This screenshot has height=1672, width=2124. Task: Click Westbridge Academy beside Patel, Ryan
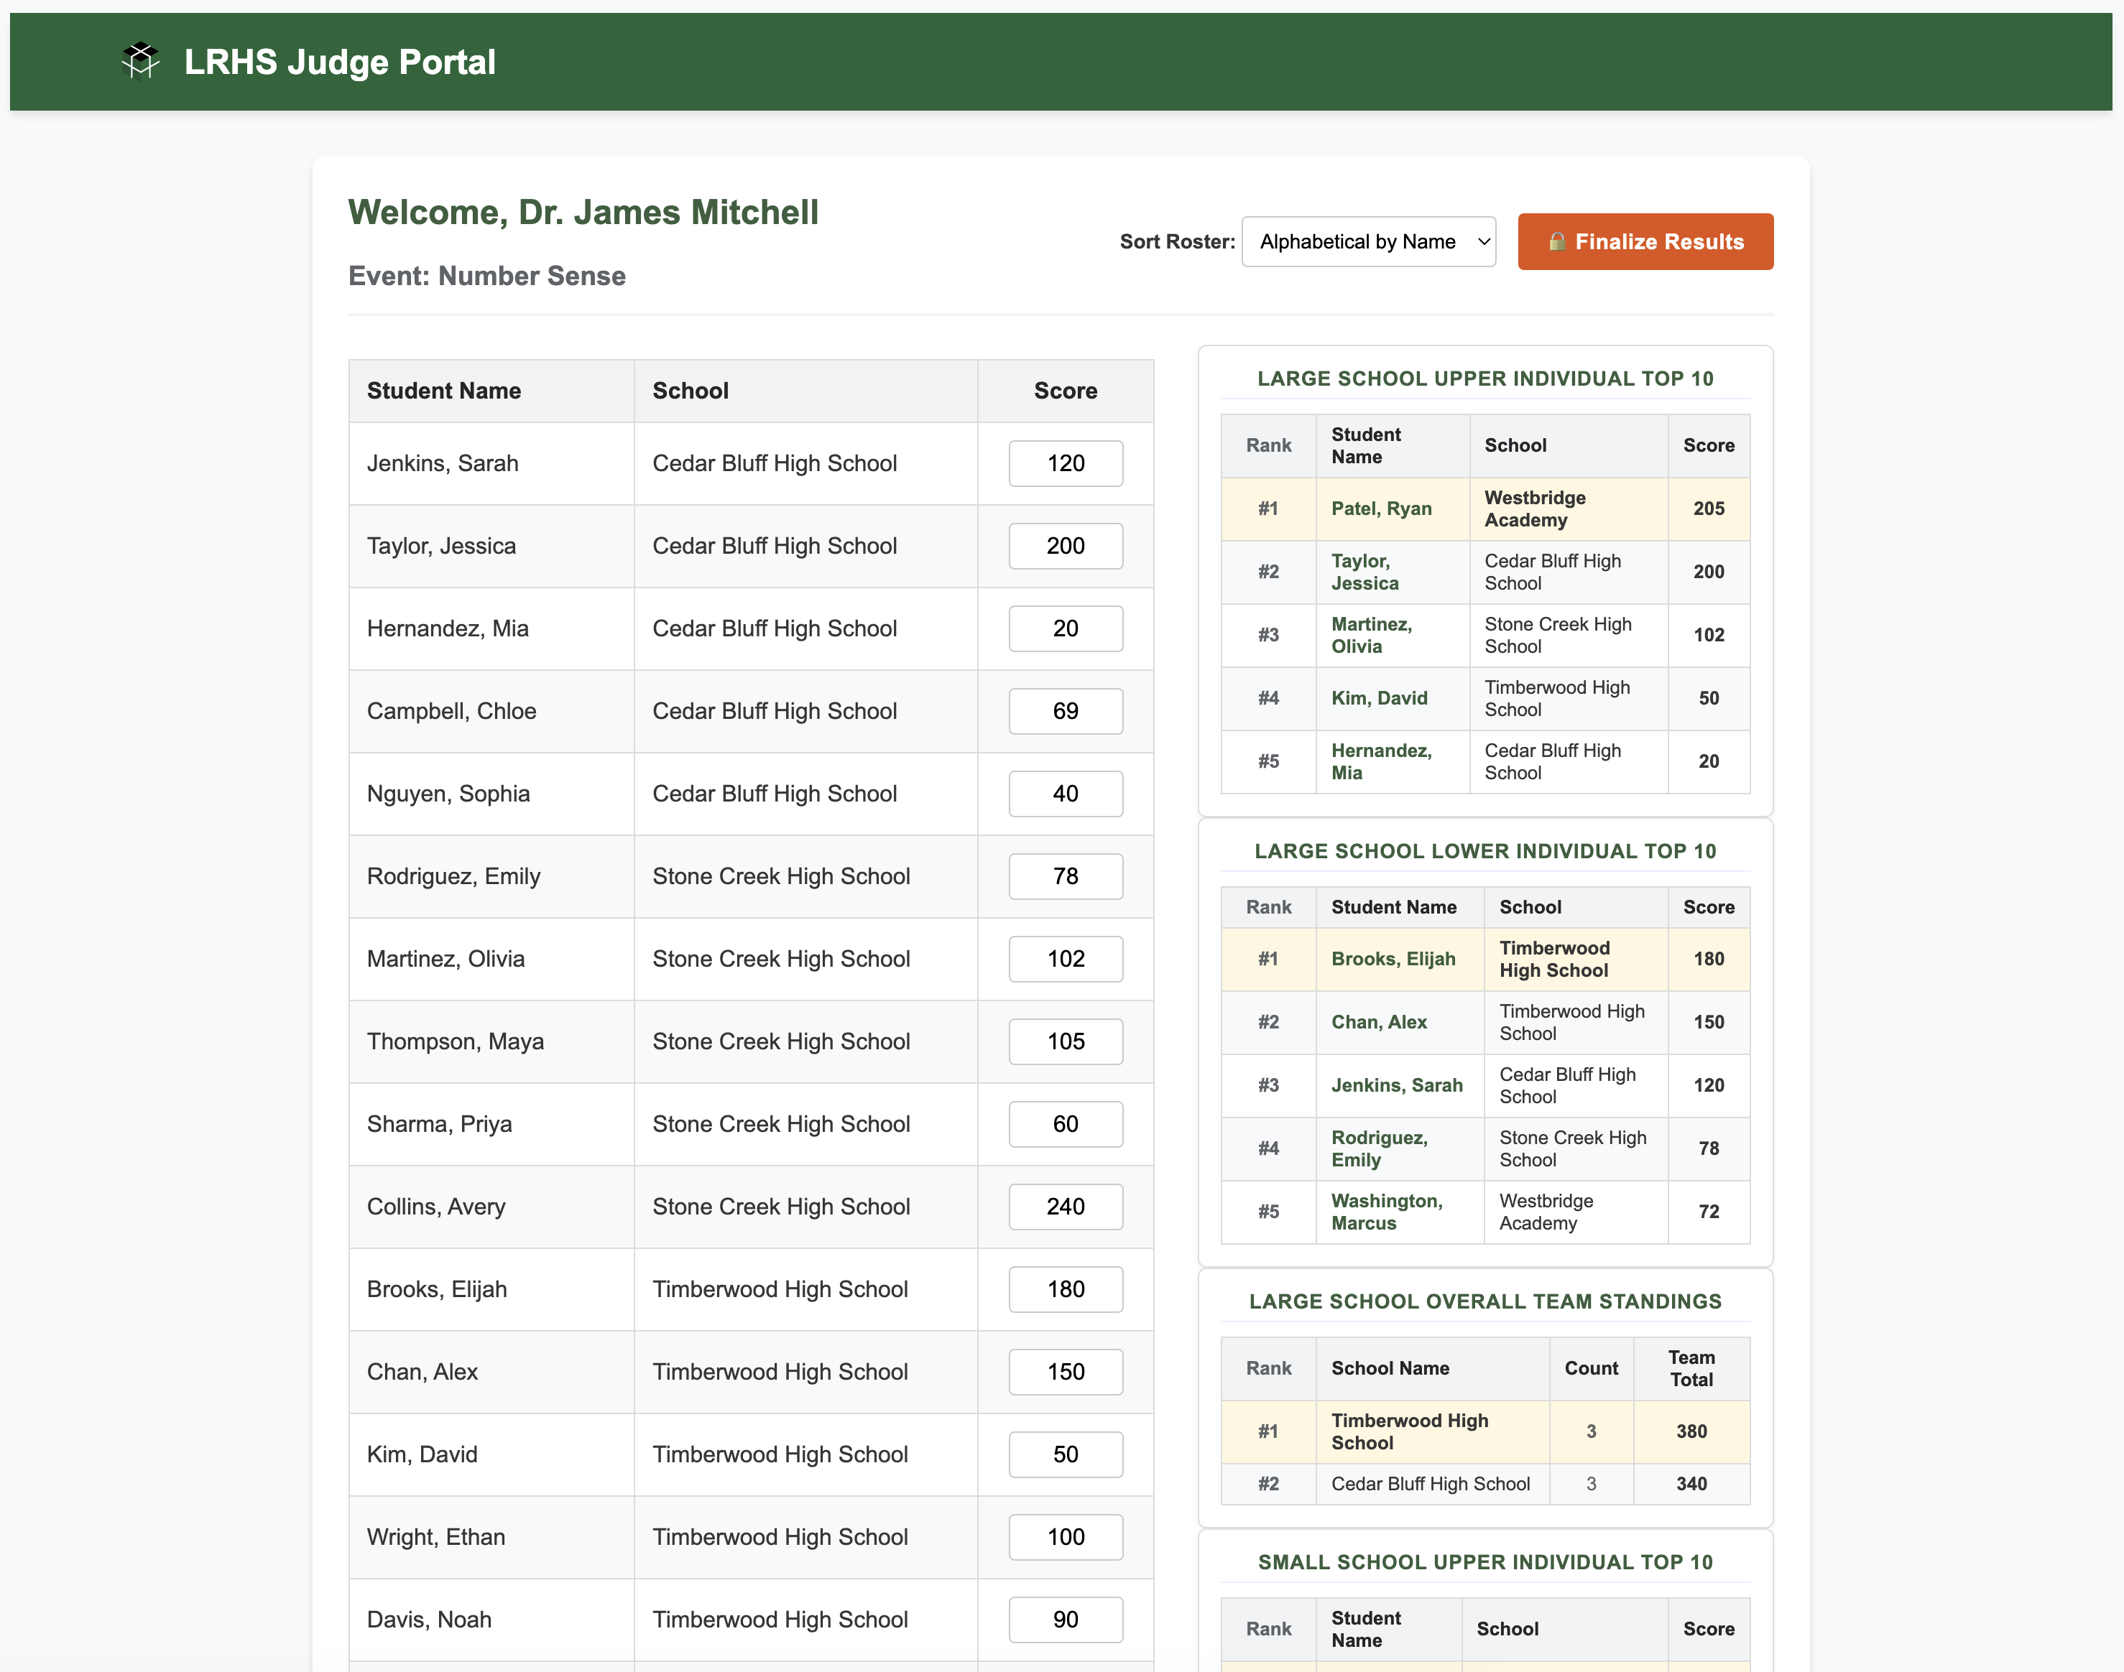[1535, 508]
